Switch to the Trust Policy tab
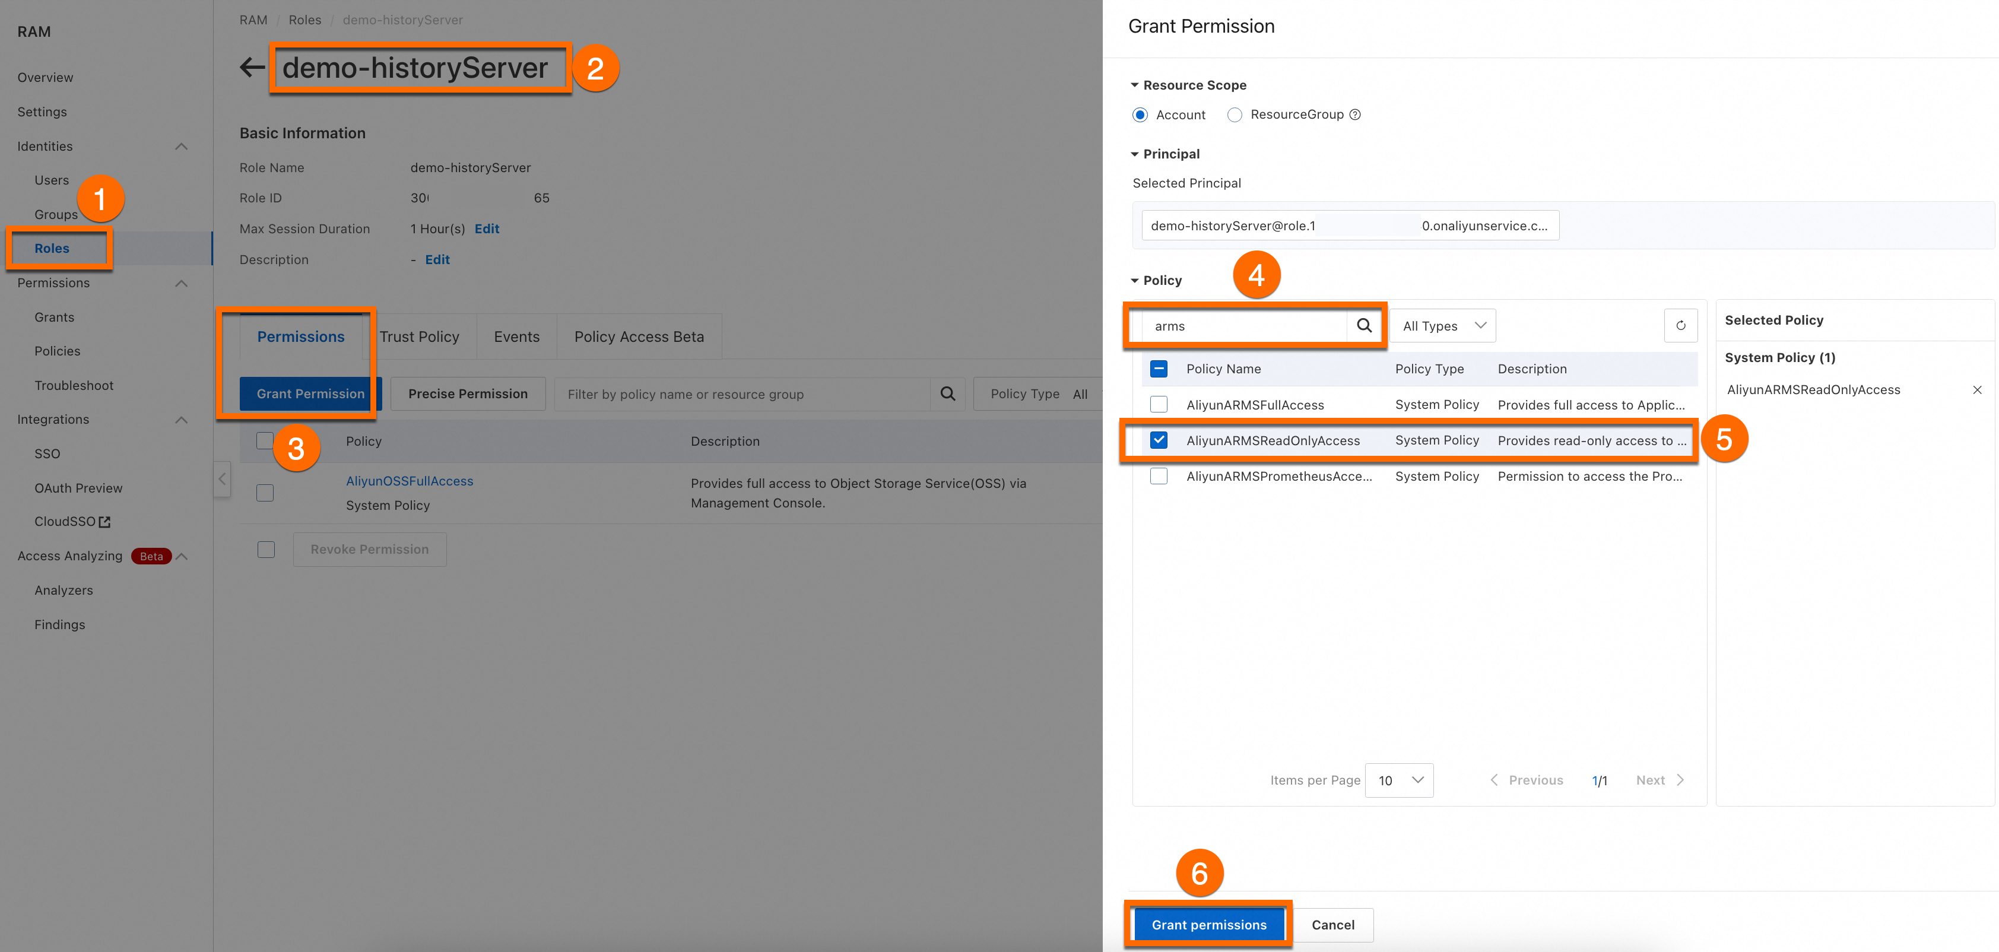 [x=419, y=337]
